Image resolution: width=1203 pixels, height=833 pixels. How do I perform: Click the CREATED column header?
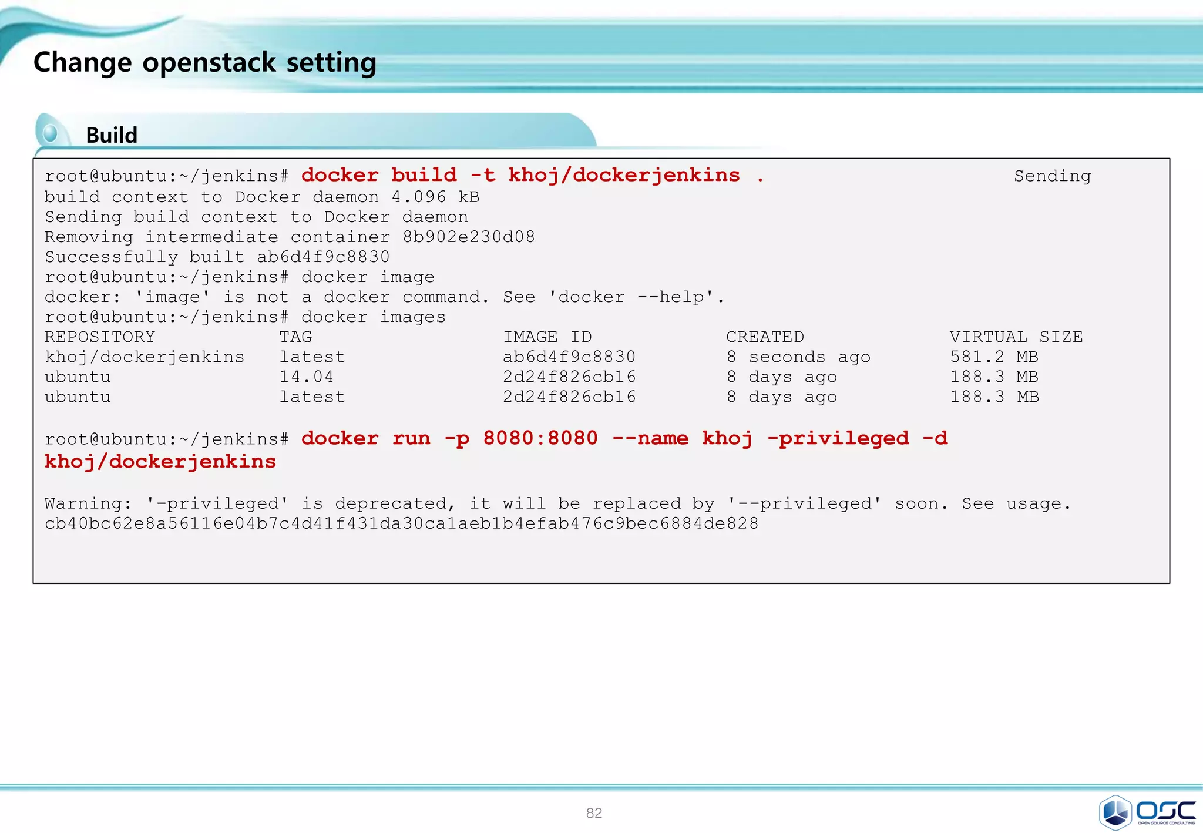tap(765, 337)
